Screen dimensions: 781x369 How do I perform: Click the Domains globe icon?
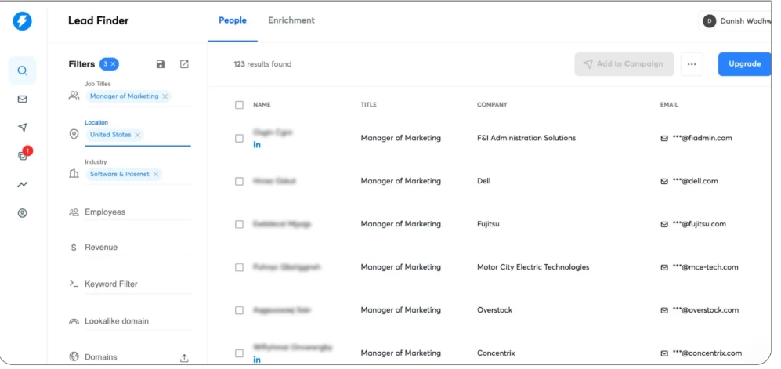coord(74,356)
